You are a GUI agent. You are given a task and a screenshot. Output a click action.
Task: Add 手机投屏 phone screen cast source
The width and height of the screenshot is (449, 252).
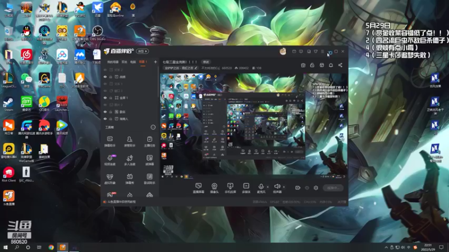click(x=230, y=188)
